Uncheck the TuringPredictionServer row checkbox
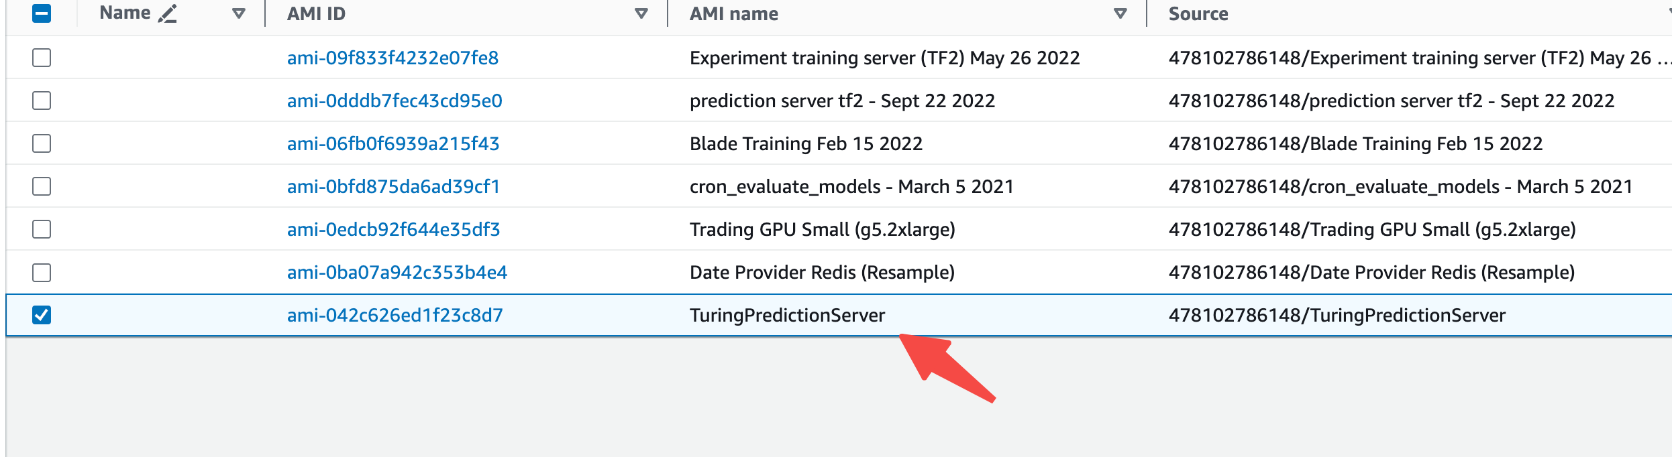The width and height of the screenshot is (1672, 457). coord(42,315)
